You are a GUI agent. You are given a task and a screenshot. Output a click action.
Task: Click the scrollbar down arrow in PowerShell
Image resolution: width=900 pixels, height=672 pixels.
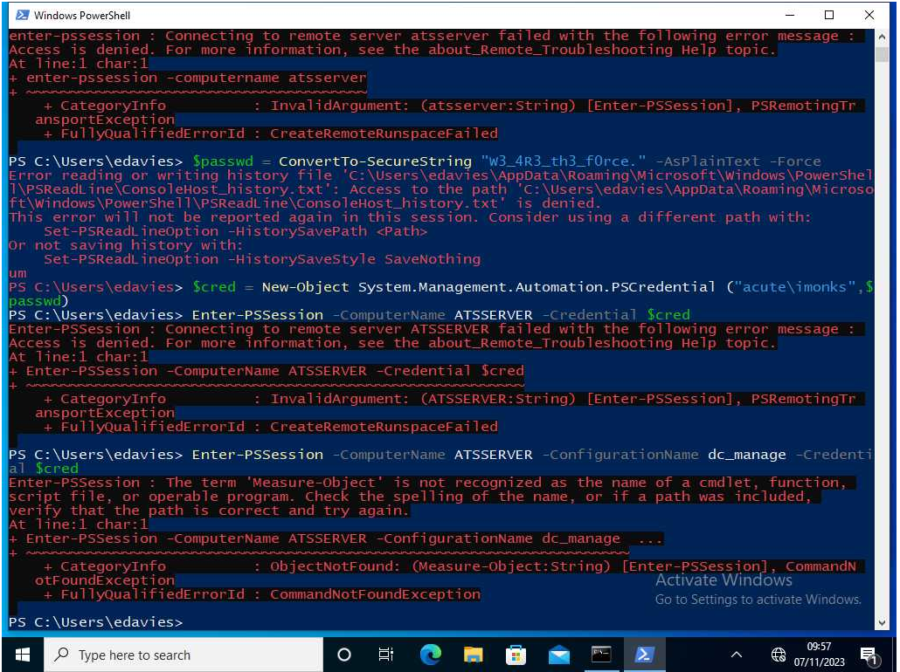tap(883, 623)
